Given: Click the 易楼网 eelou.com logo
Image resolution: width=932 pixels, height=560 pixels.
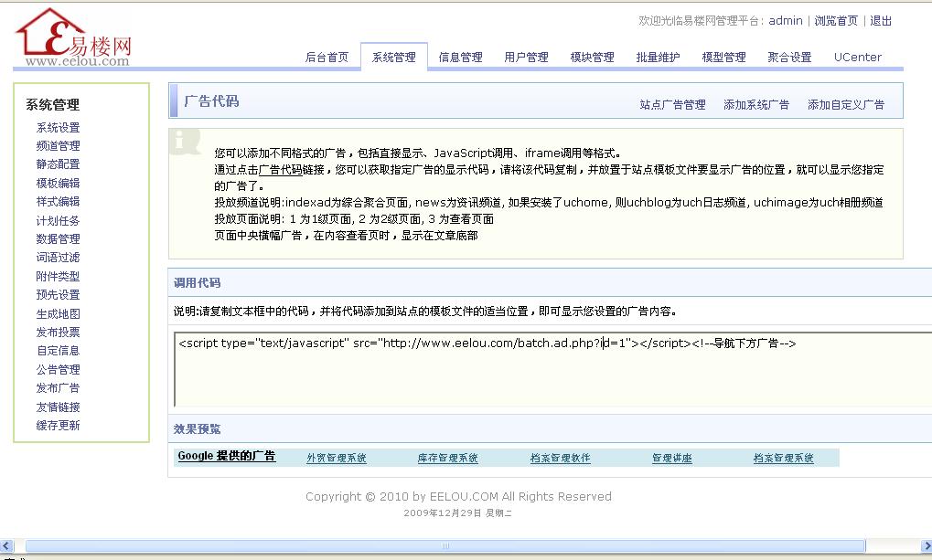Looking at the screenshot, I should pyautogui.click(x=72, y=37).
